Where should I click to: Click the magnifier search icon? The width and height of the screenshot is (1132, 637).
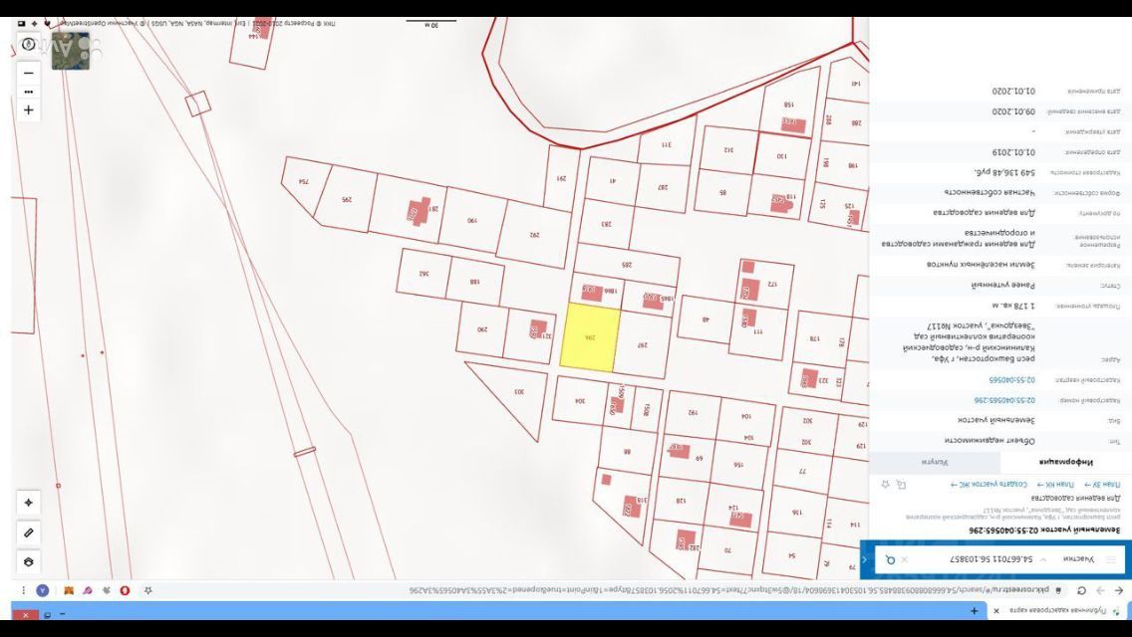point(890,559)
